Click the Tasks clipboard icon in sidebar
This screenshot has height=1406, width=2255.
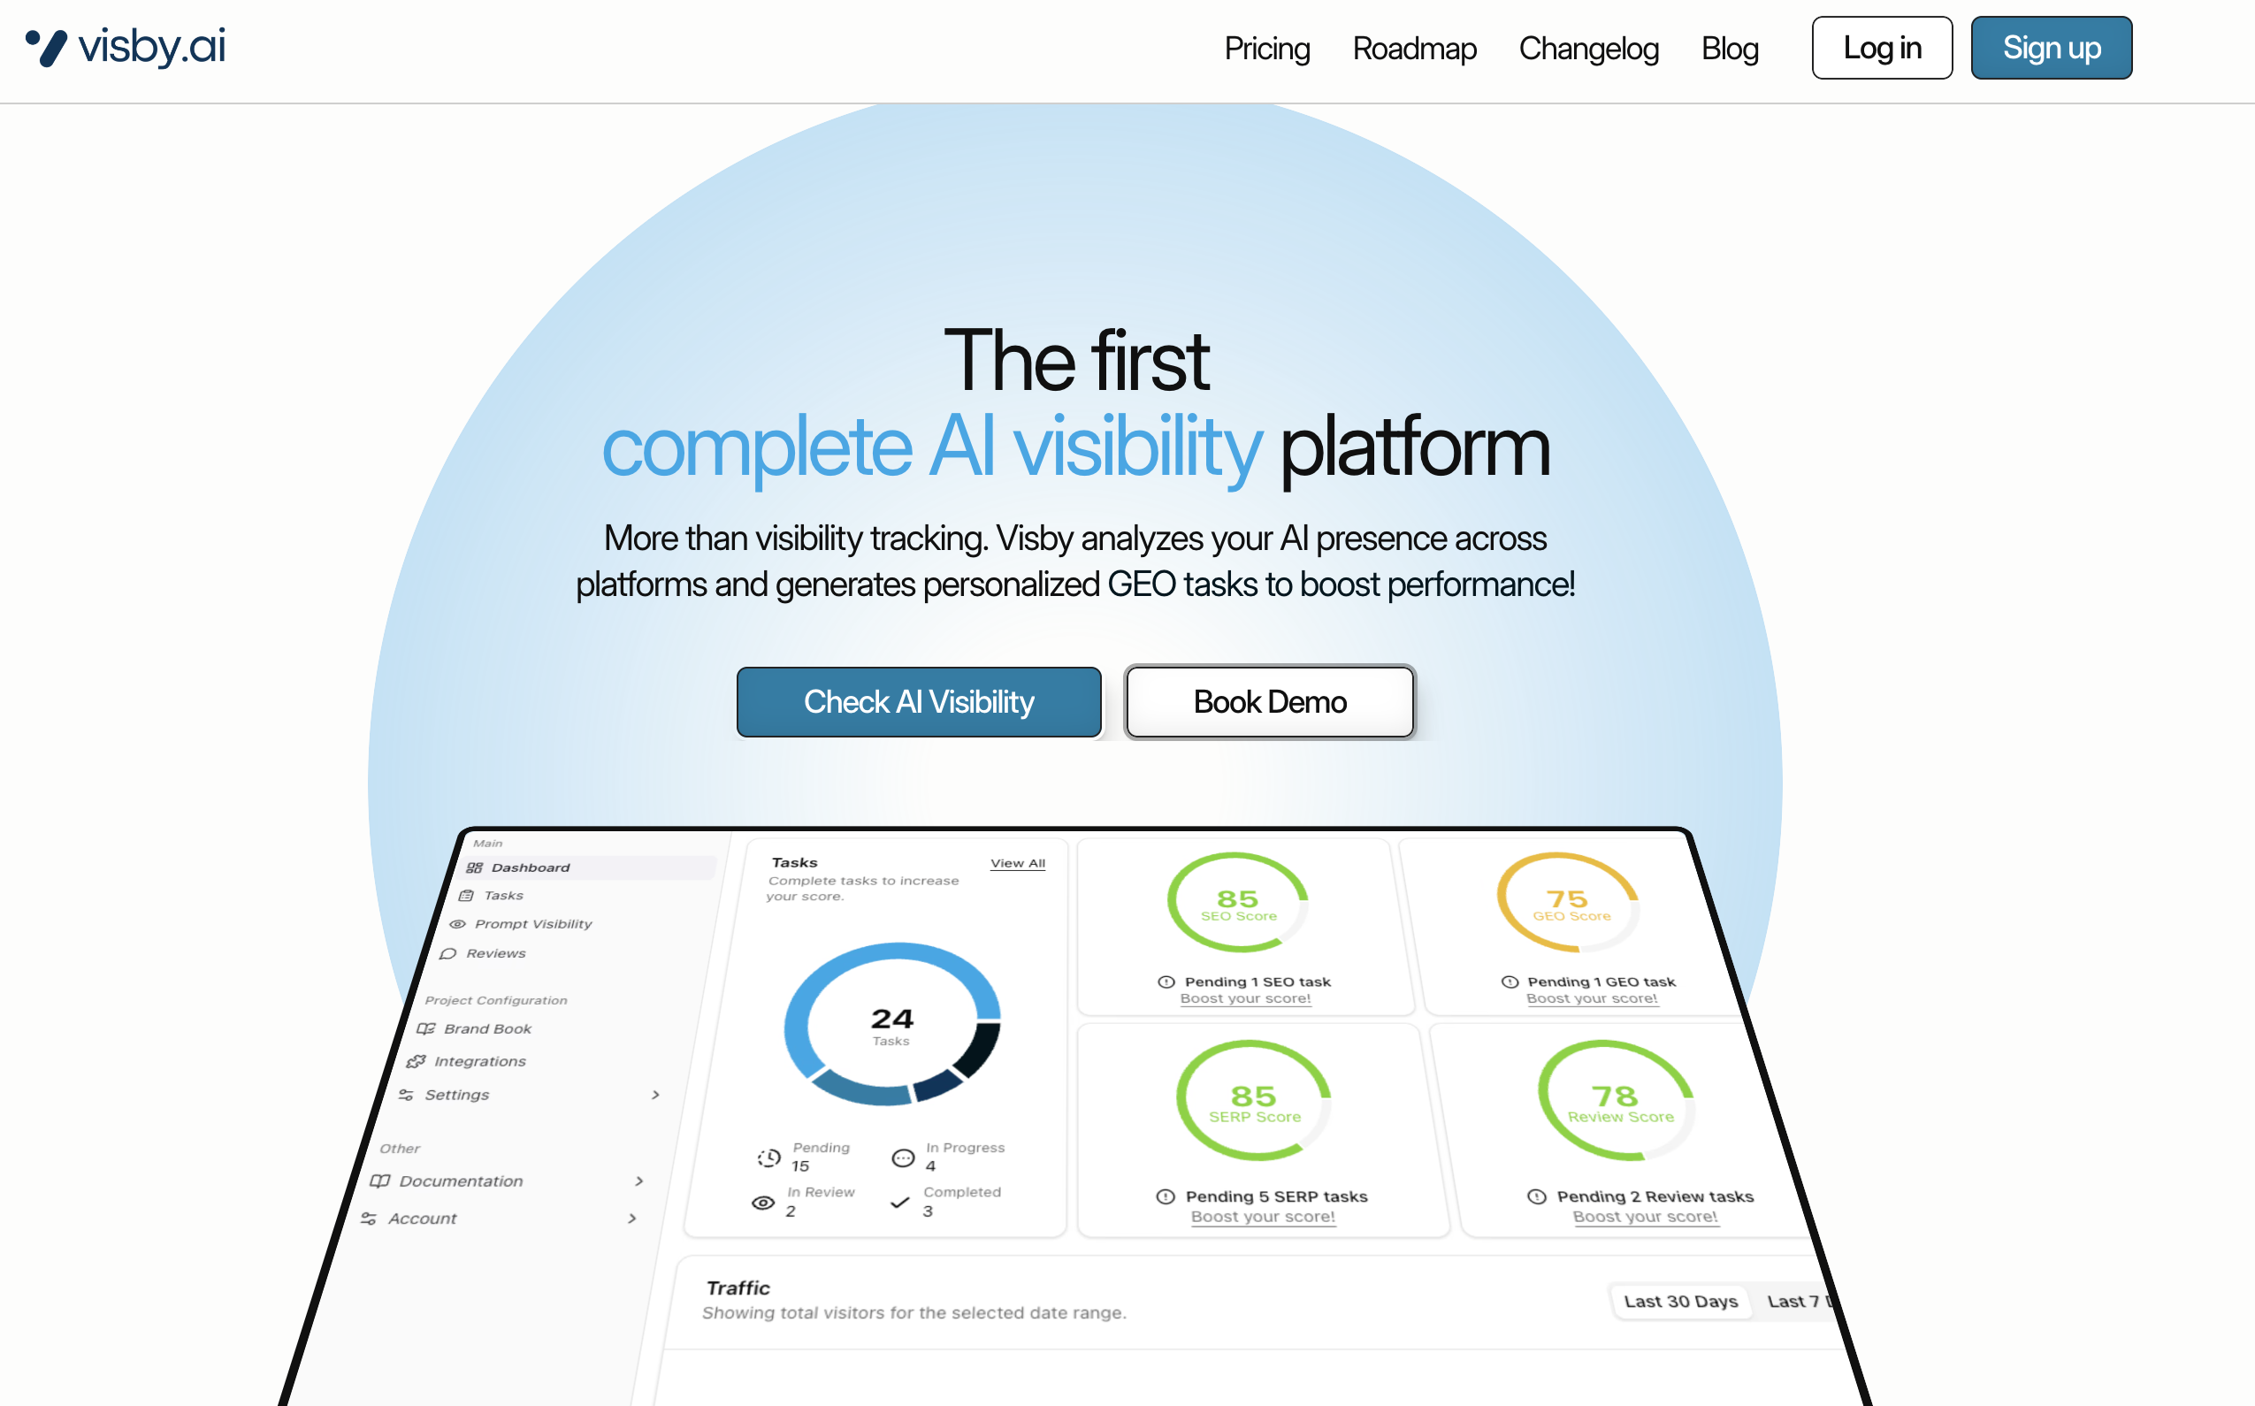466,896
